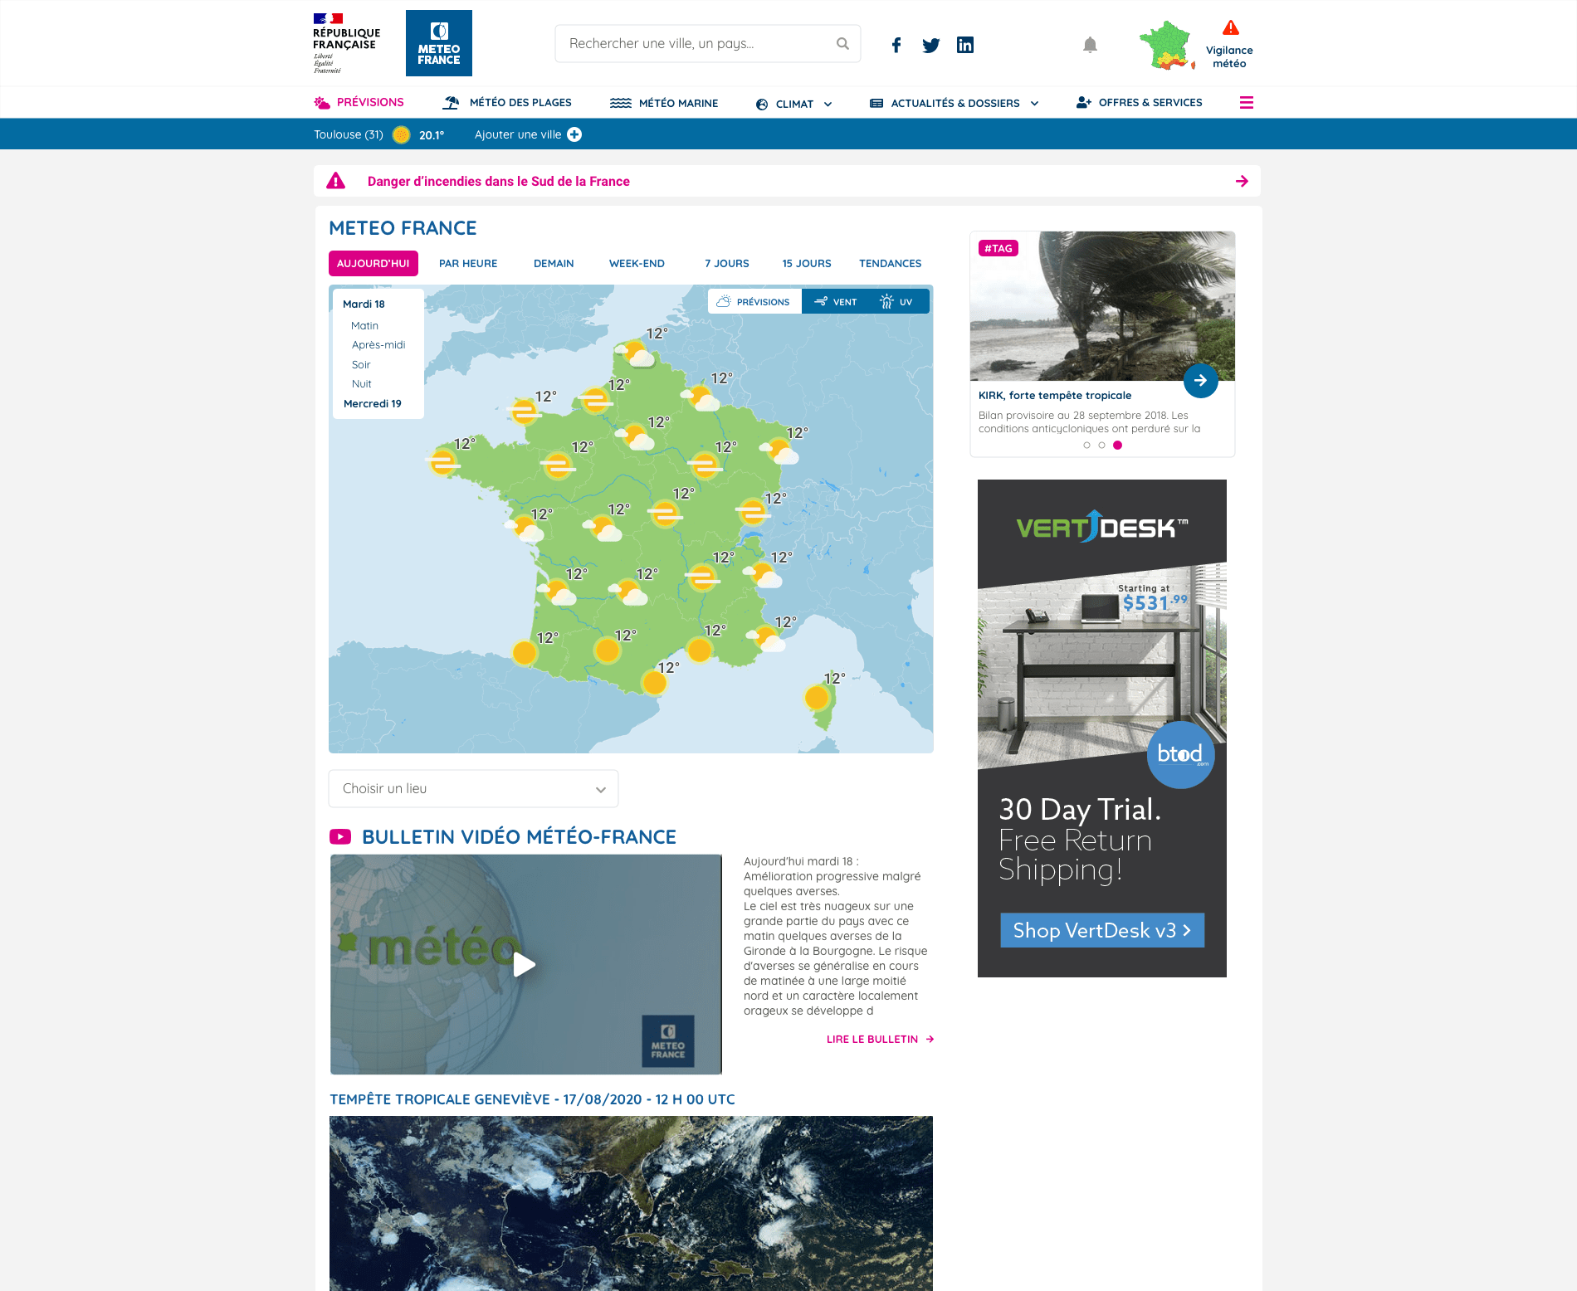Open the LinkedIn page icon
This screenshot has height=1291, width=1577.
pyautogui.click(x=965, y=45)
